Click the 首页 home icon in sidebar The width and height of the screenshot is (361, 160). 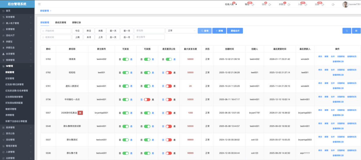point(3,11)
